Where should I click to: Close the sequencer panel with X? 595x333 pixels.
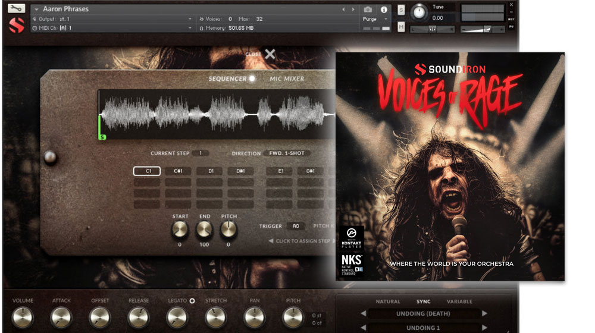click(x=270, y=54)
